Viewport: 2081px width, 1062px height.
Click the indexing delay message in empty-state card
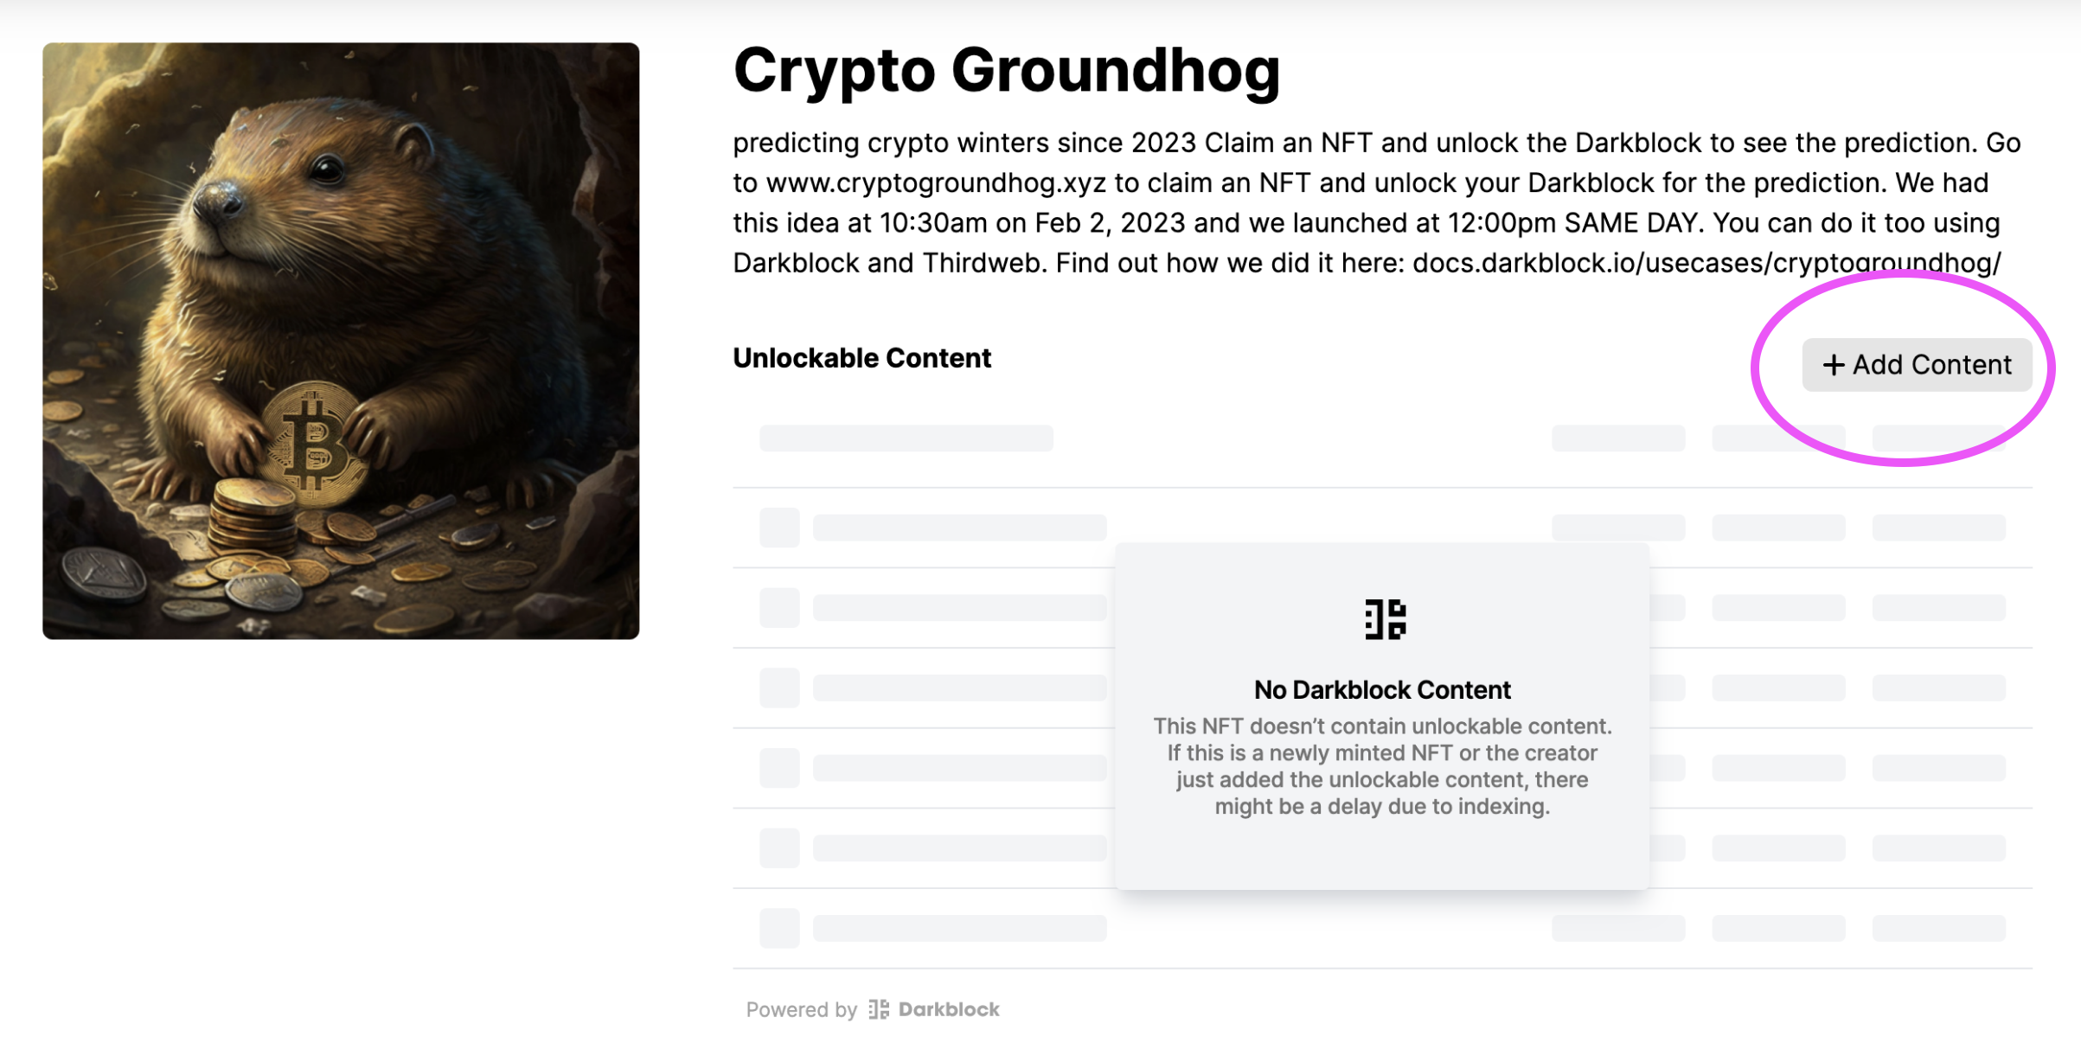coord(1382,766)
